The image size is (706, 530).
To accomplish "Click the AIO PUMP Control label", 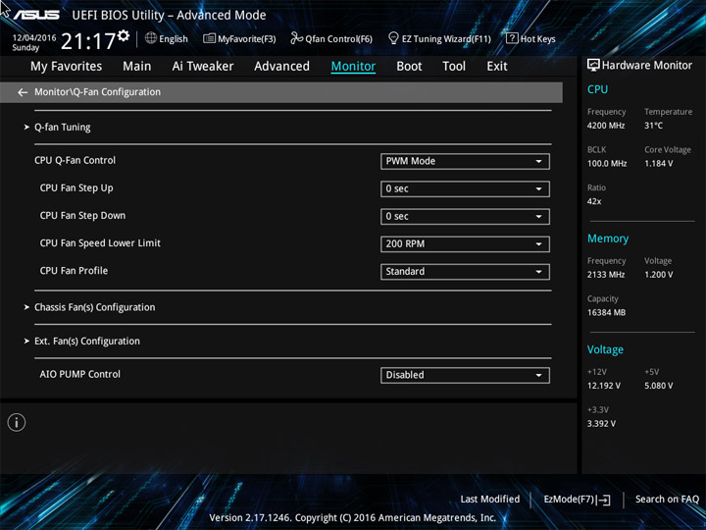I will [x=80, y=375].
